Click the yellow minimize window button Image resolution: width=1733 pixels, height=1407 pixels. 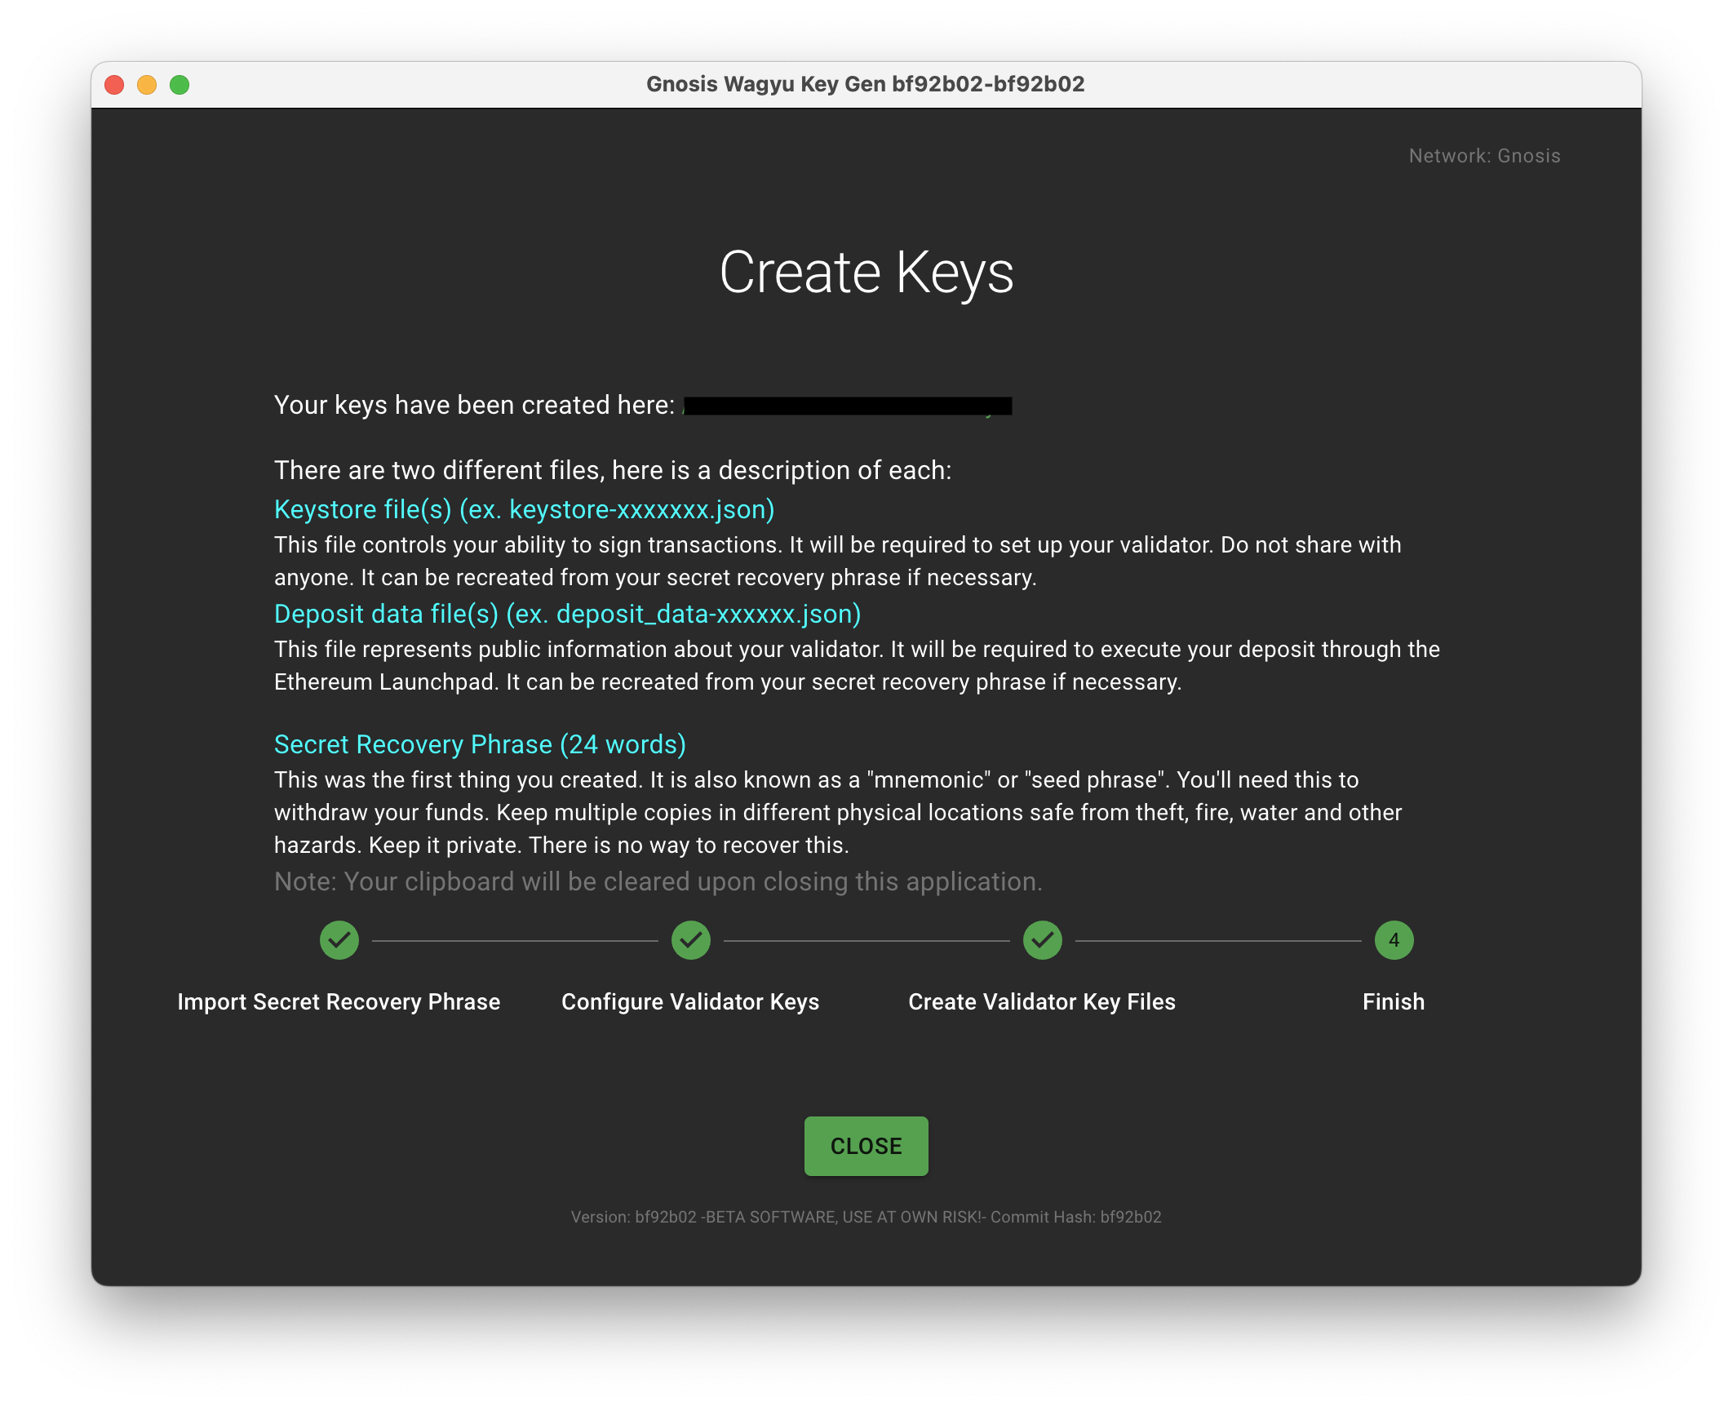[147, 85]
